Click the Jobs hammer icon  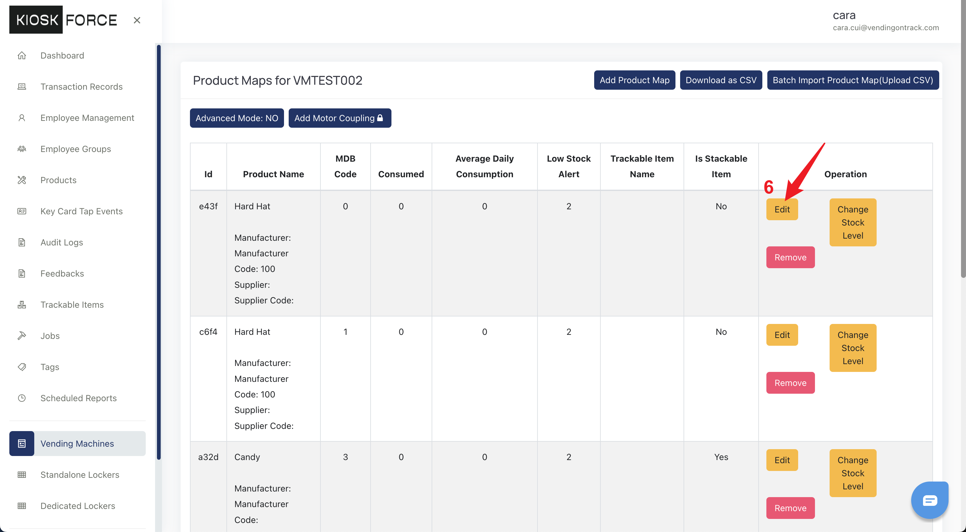tap(22, 336)
